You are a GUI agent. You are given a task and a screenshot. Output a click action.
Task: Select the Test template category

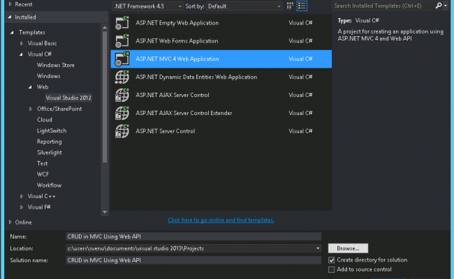coord(43,163)
